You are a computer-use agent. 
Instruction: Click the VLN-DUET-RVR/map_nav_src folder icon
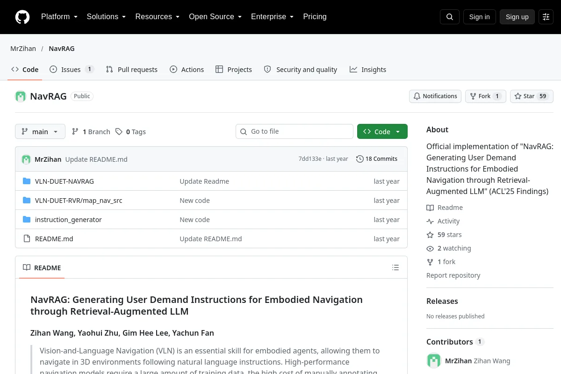27,201
